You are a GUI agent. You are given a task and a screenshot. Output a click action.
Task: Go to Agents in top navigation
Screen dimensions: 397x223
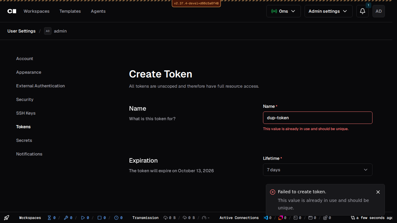coord(98,11)
